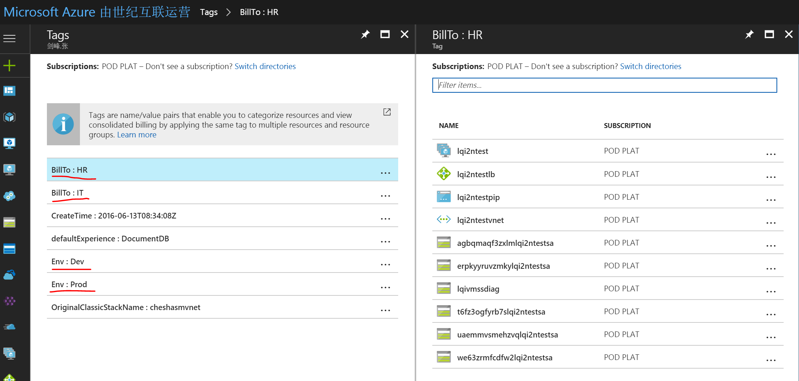Screen dimensions: 799x381
Task: Click the BillTo : HR breadcrumb
Action: point(259,12)
